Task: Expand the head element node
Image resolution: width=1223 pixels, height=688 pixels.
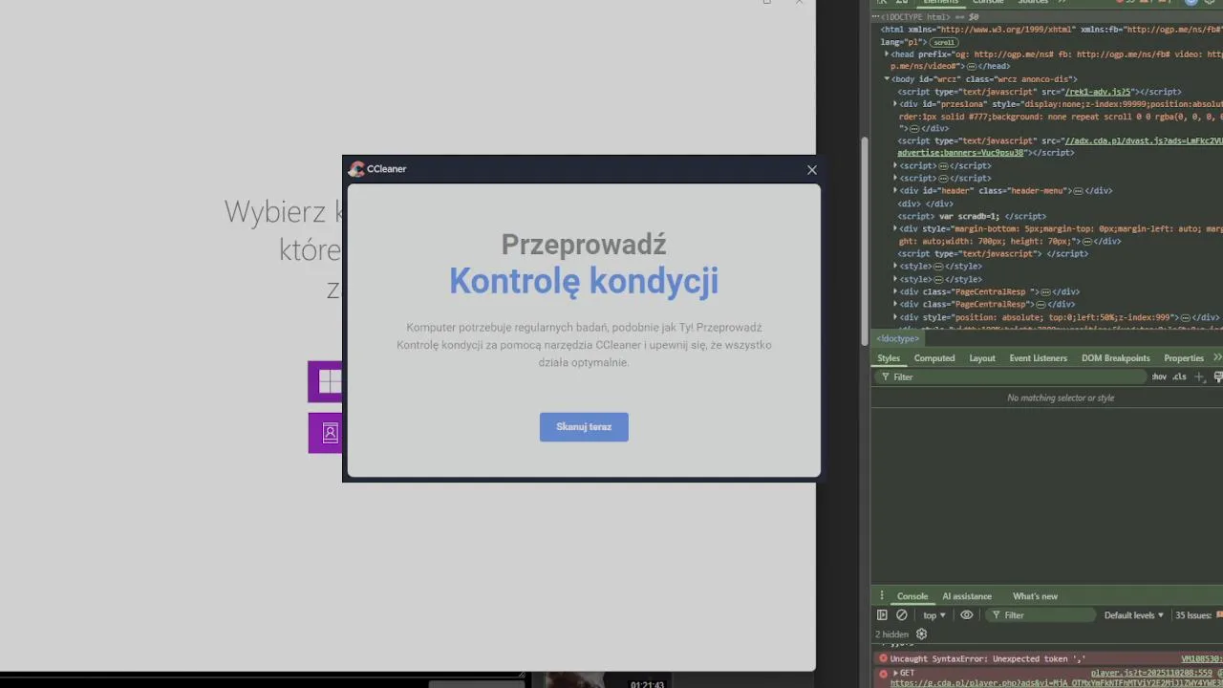Action: tap(887, 54)
